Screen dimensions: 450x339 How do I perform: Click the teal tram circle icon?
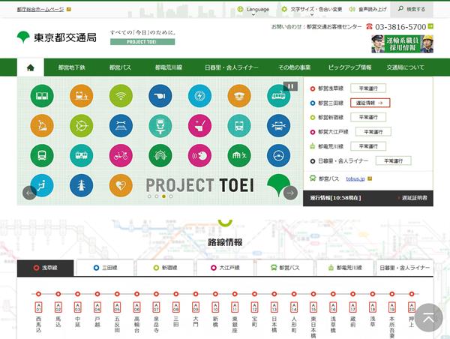pos(278,96)
